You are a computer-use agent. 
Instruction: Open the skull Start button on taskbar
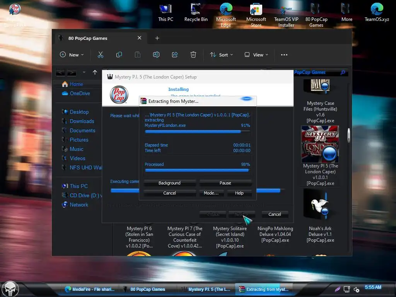pos(10,289)
